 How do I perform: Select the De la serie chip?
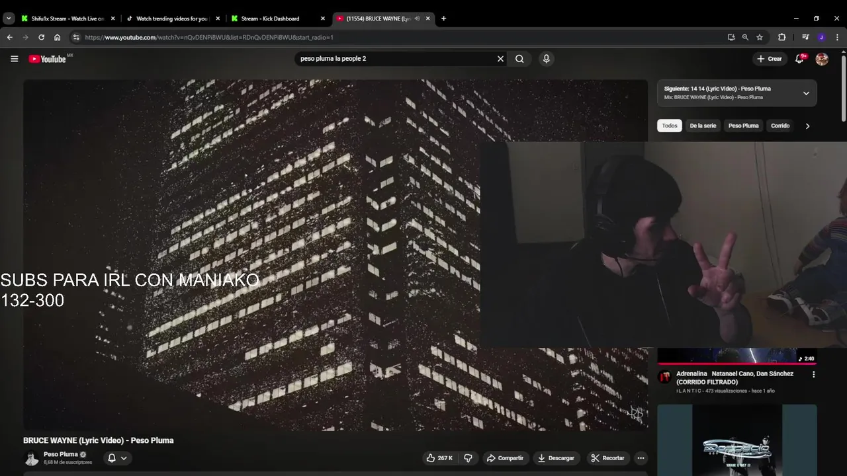(703, 126)
